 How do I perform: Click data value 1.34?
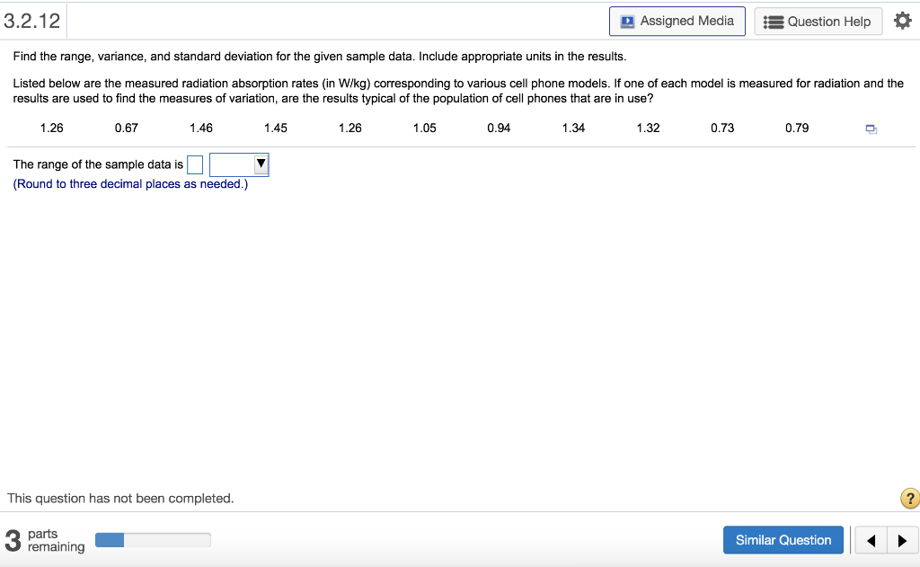[x=573, y=128]
